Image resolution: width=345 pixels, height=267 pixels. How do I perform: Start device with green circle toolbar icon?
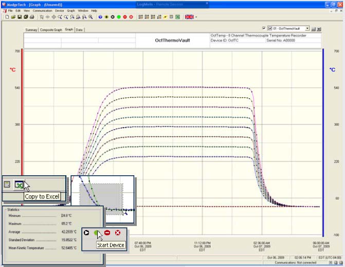pyautogui.click(x=119, y=17)
